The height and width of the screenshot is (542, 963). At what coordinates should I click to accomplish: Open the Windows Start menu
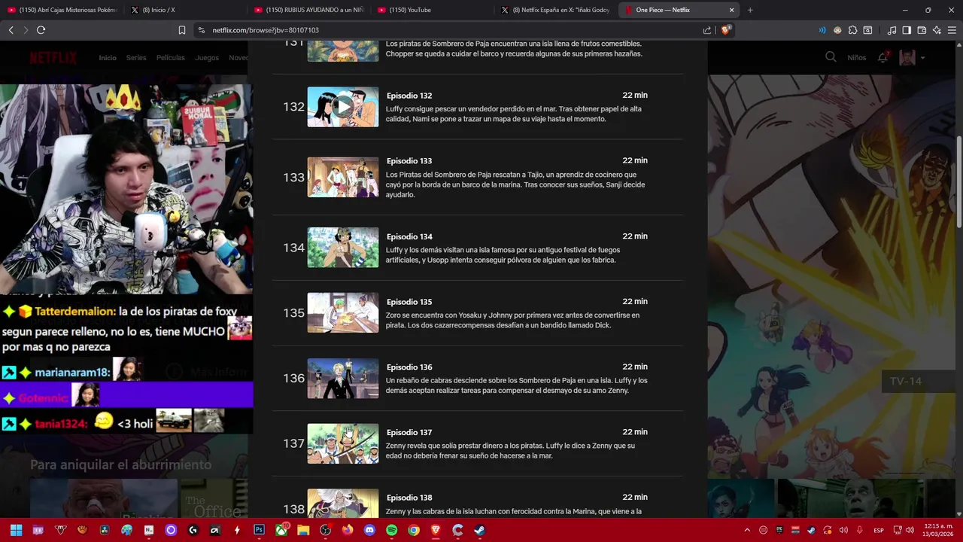tap(16, 530)
